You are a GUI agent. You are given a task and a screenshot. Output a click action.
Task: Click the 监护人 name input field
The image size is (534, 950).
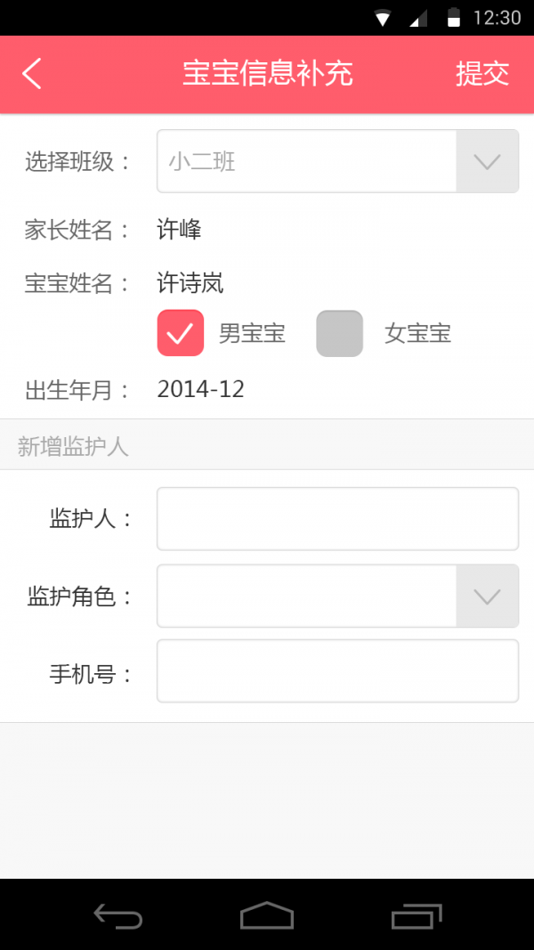point(337,519)
